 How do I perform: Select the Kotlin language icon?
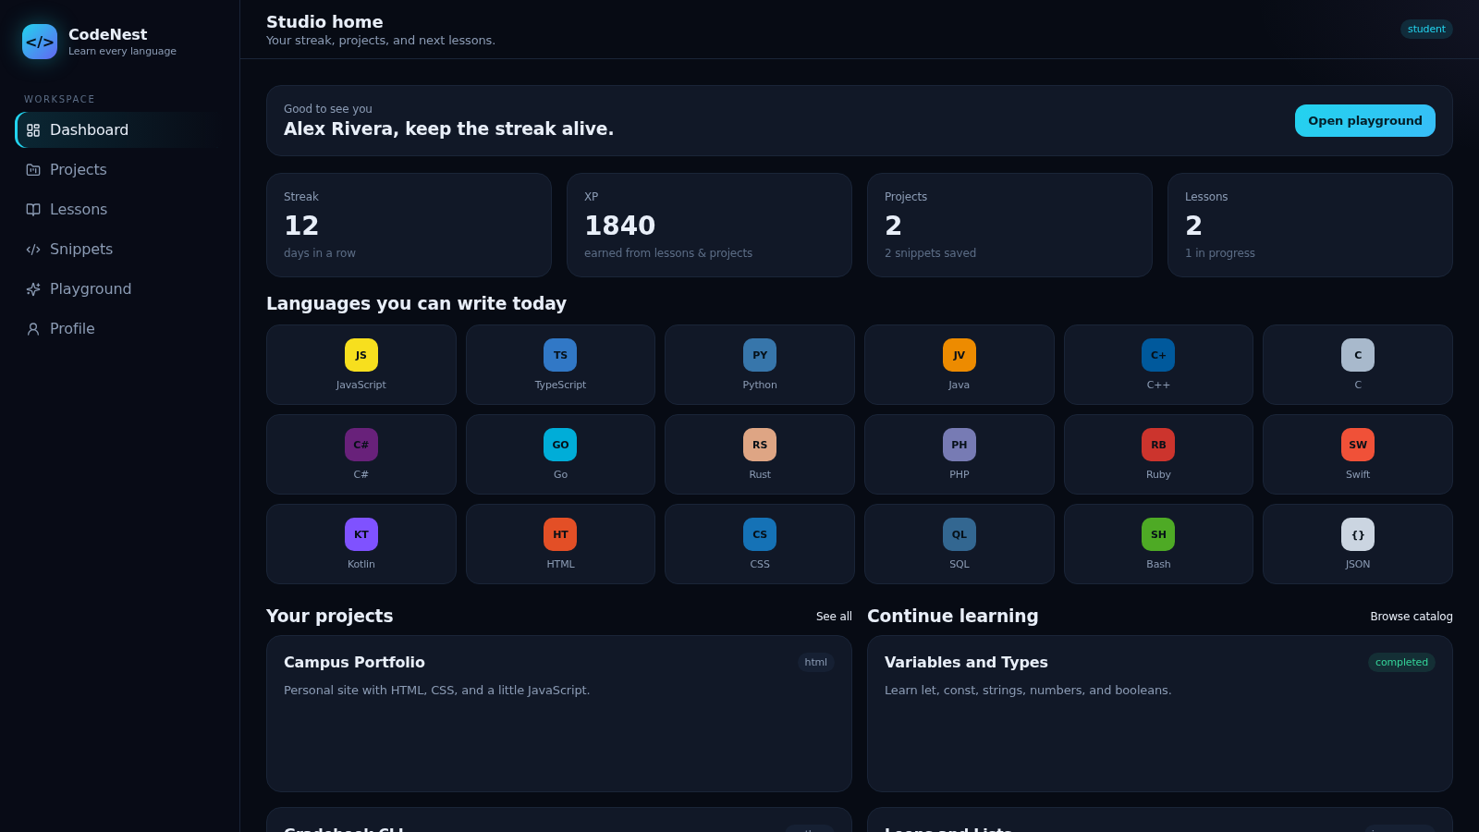point(361,534)
